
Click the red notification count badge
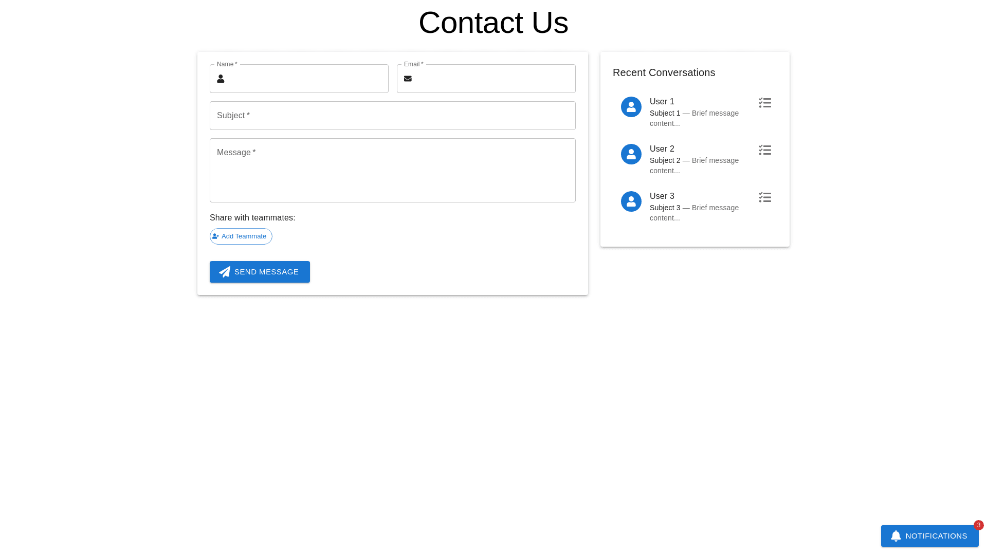[x=978, y=525]
